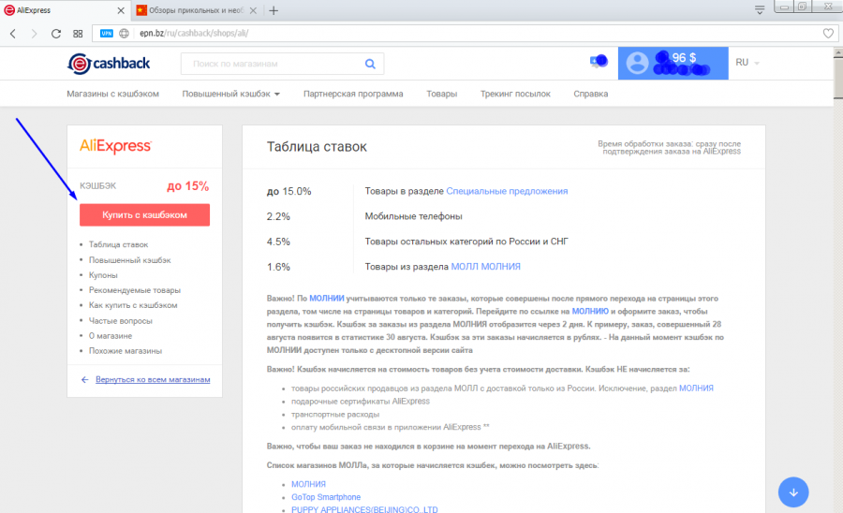Select the 4.5% rate text
Image resolution: width=843 pixels, height=513 pixels.
point(278,242)
